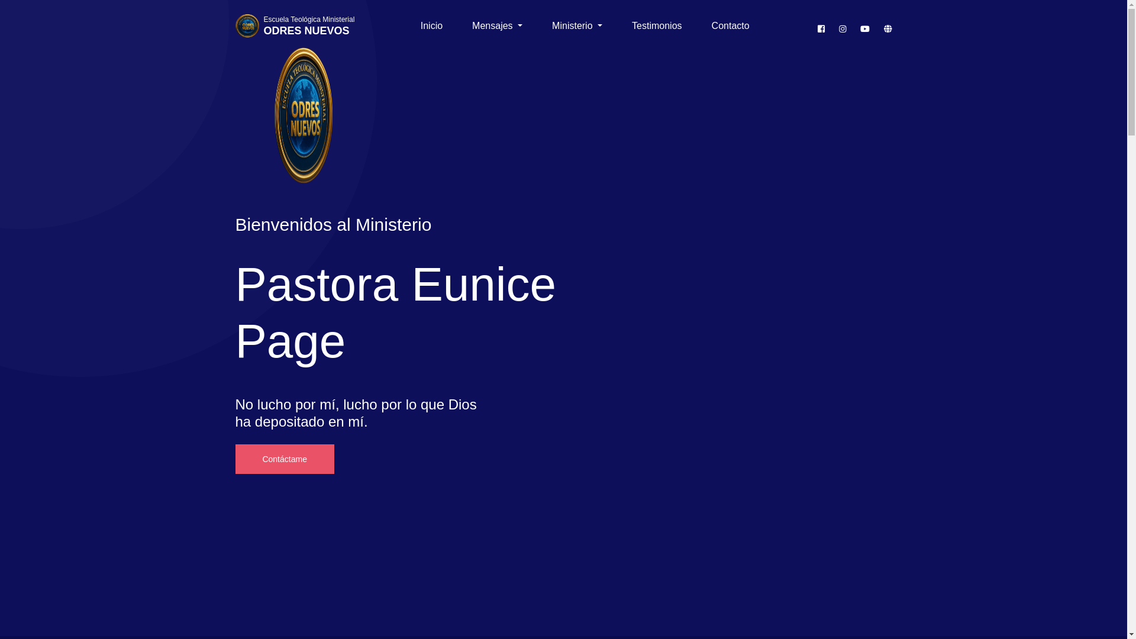Screen dimensions: 1136x639
Task: Click the large Odres Nuevos emblem image
Action: tap(304, 115)
